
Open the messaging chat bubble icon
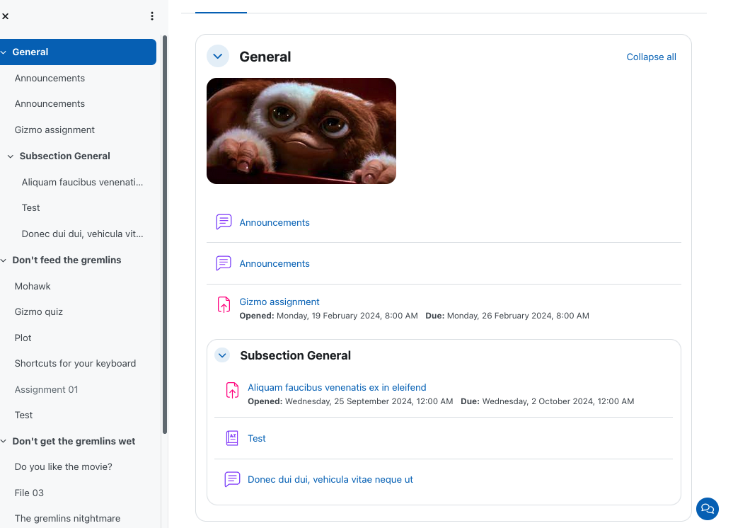(x=708, y=509)
